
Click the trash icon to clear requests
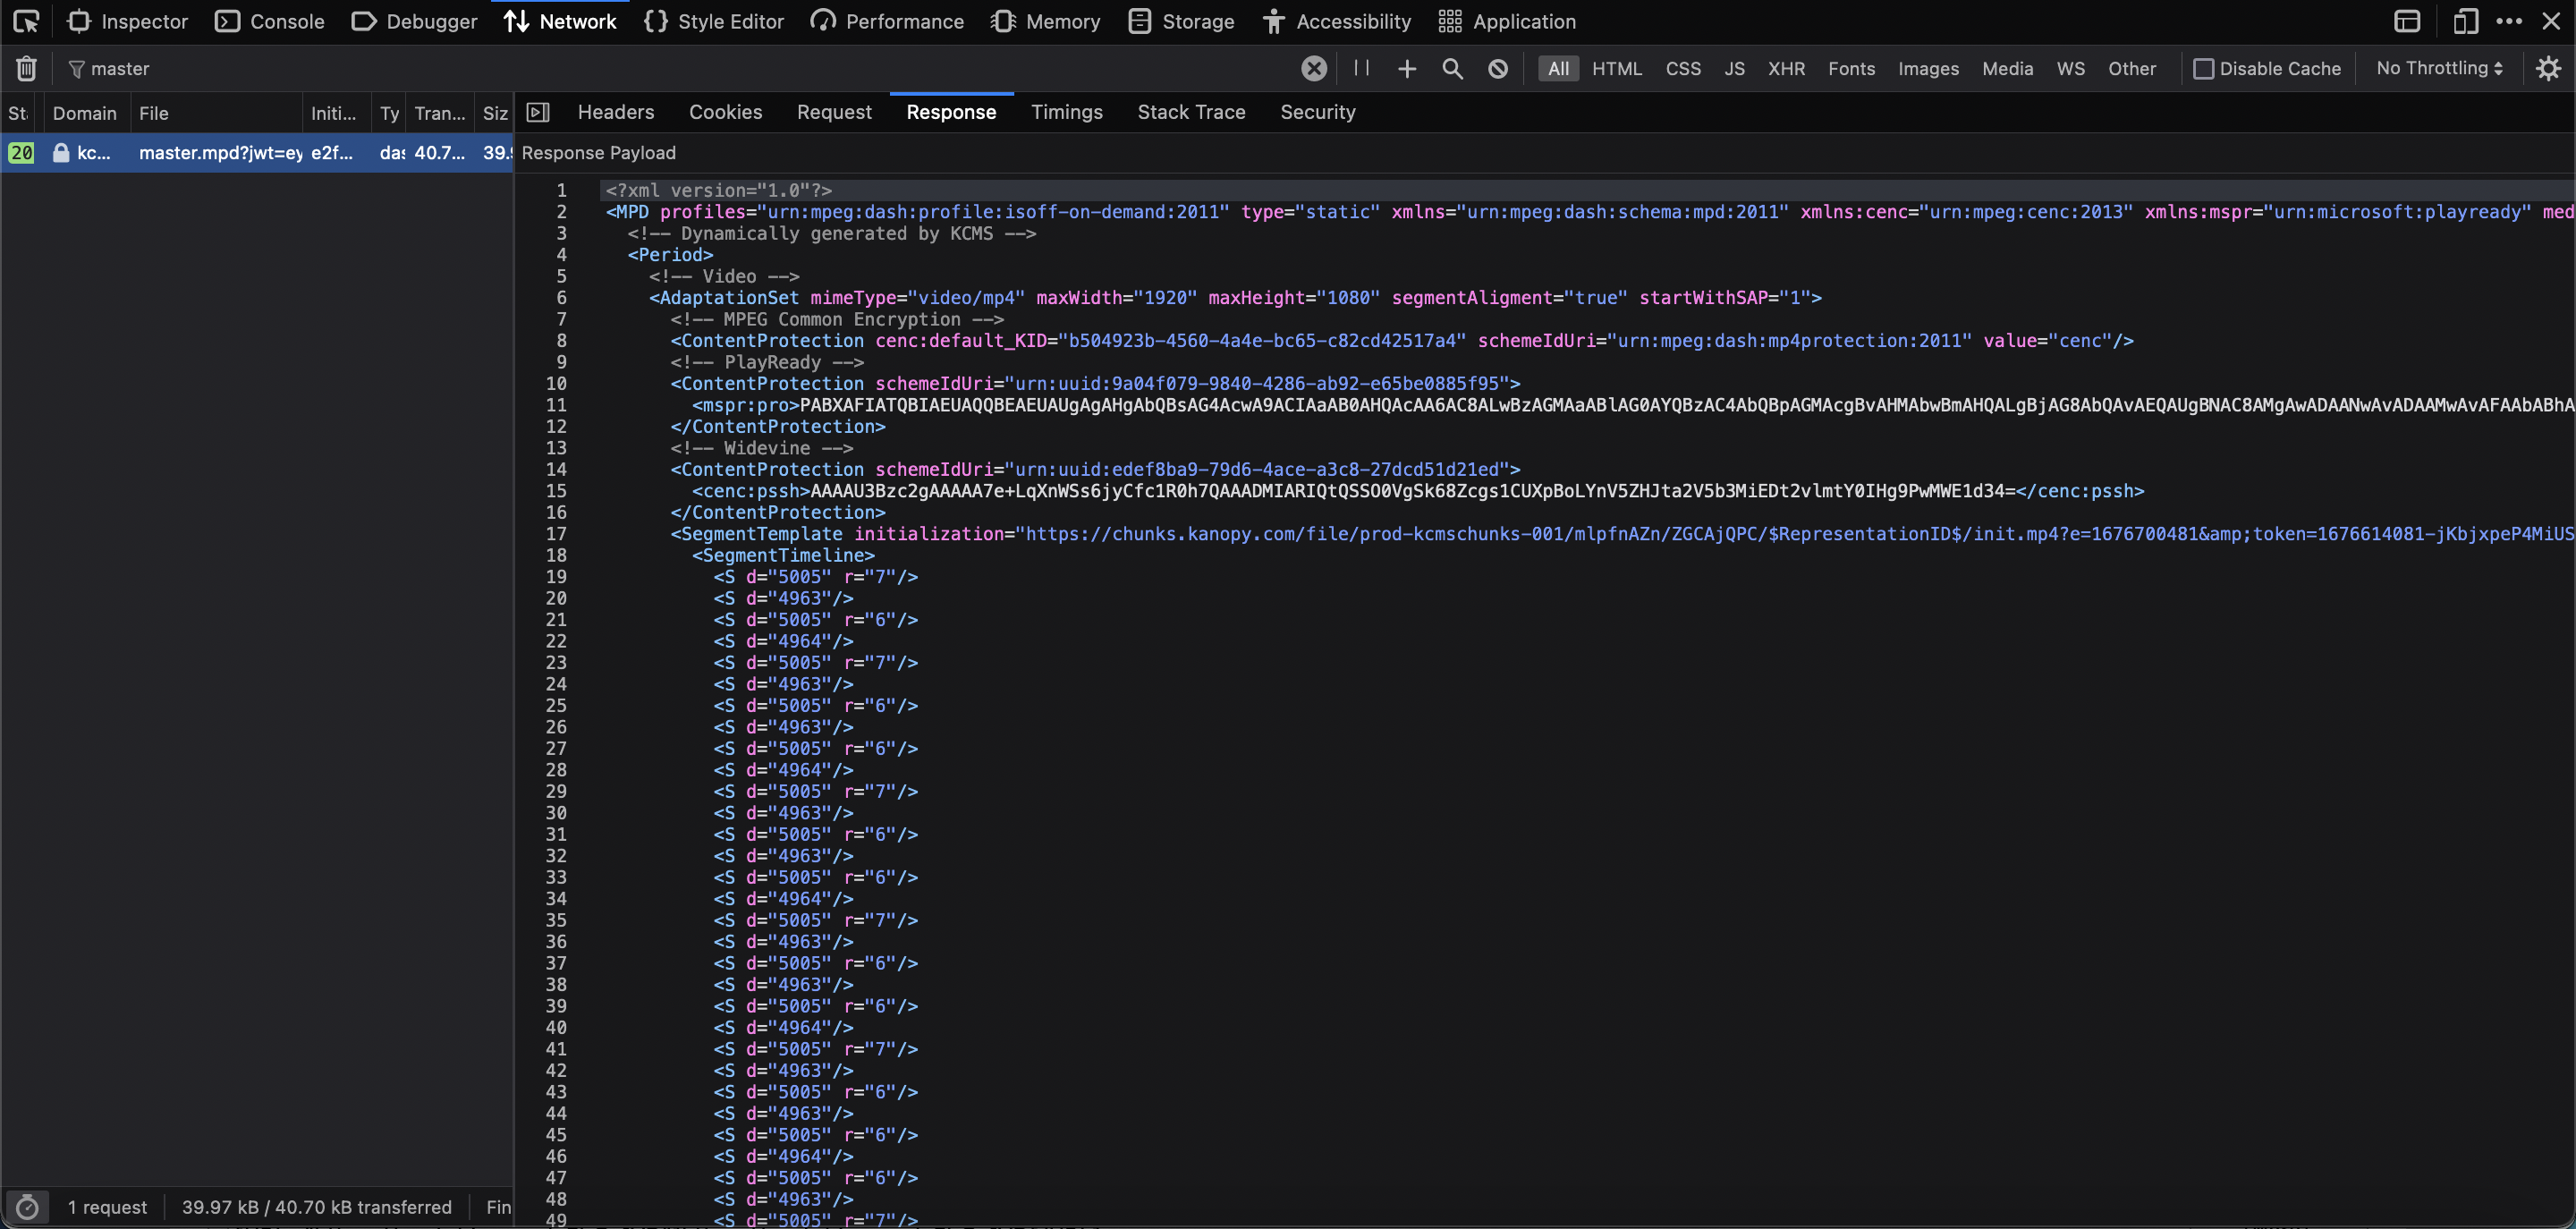coord(27,68)
